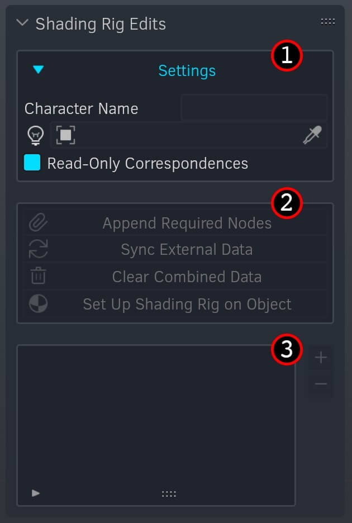Image resolution: width=352 pixels, height=523 pixels.
Task: Click Sync External Data button
Action: pyautogui.click(x=175, y=250)
